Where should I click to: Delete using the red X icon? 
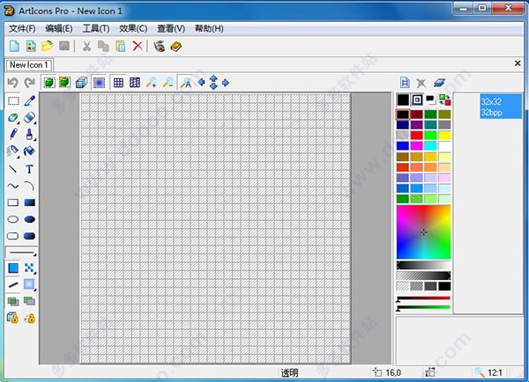click(x=138, y=46)
